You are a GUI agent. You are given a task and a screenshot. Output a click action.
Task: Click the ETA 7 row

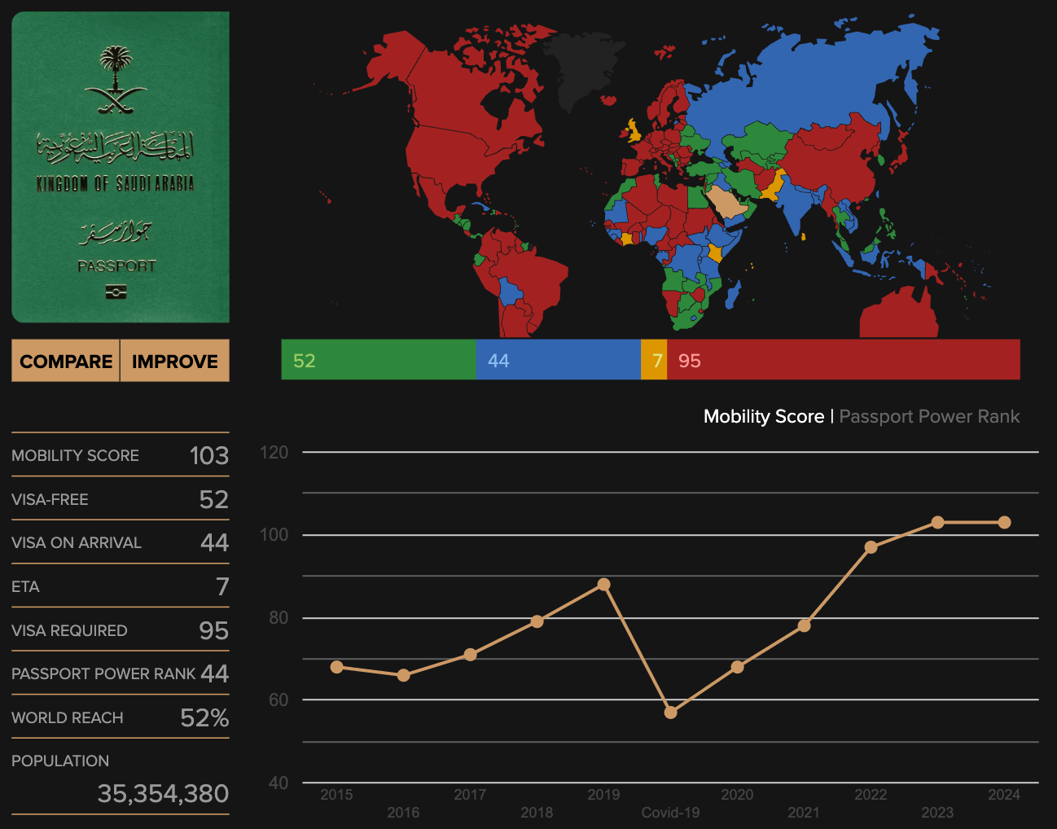[x=121, y=586]
